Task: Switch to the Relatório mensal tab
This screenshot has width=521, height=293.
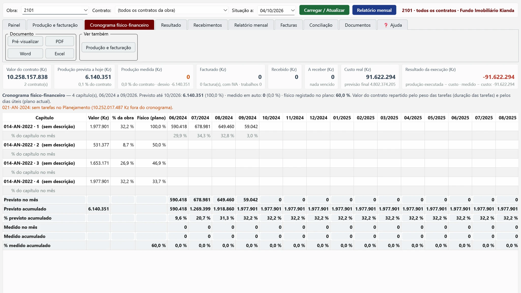Action: (x=251, y=25)
